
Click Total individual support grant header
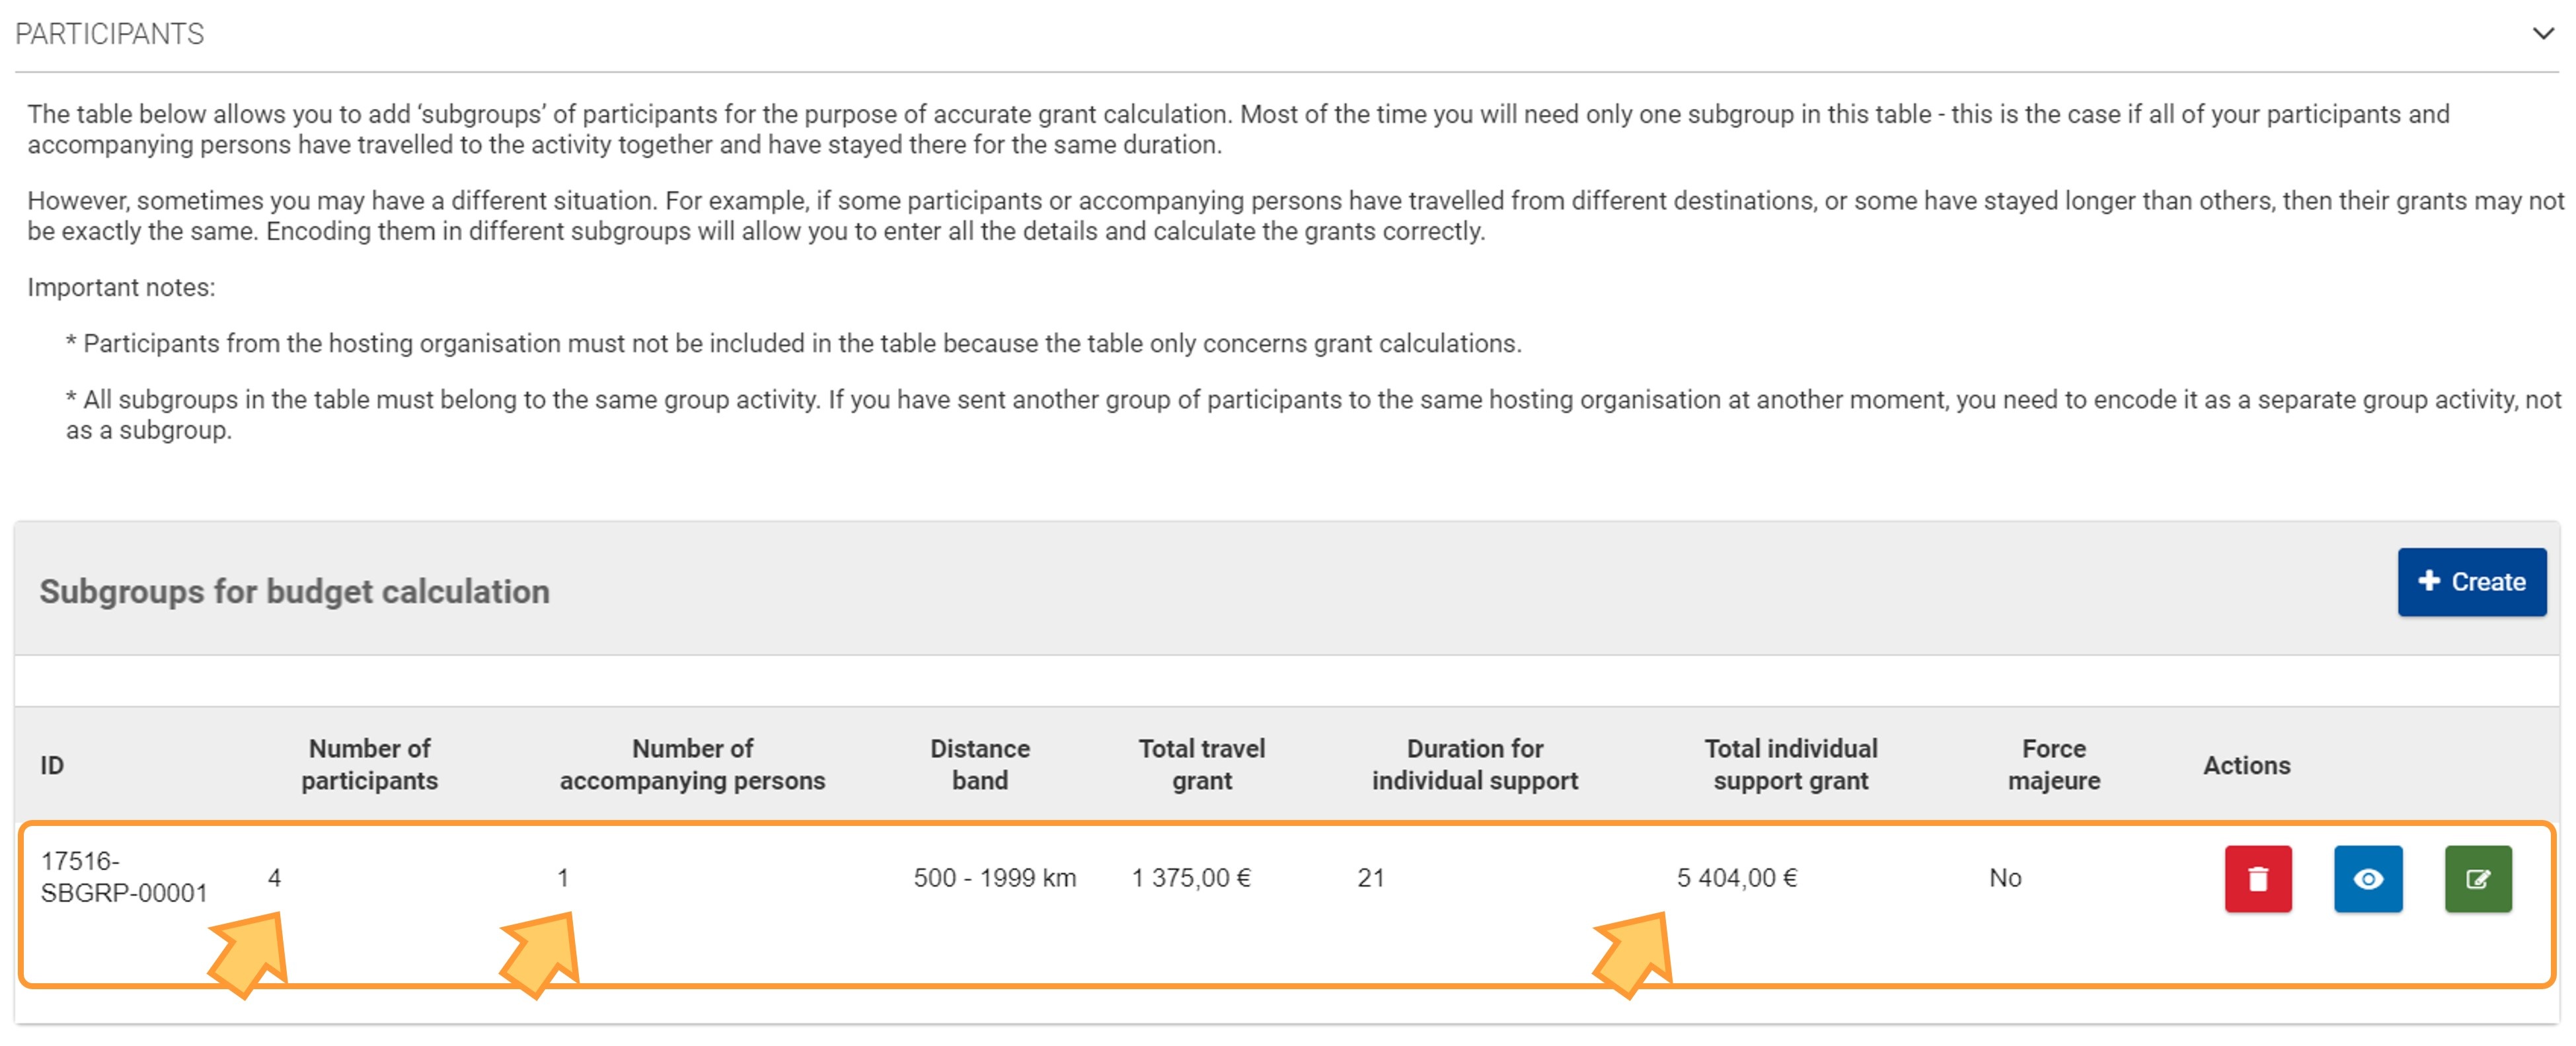1790,765
